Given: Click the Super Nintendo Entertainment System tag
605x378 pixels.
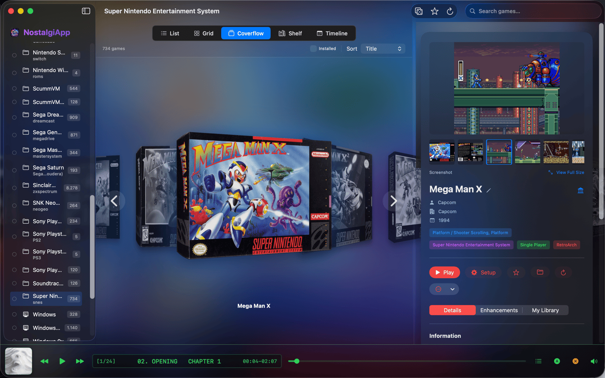Looking at the screenshot, I should [x=471, y=245].
